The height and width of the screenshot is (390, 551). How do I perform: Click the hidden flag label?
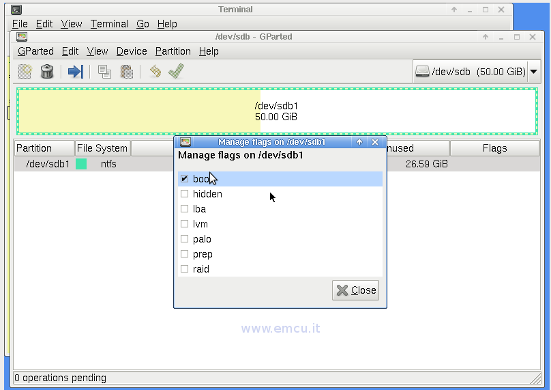click(207, 194)
